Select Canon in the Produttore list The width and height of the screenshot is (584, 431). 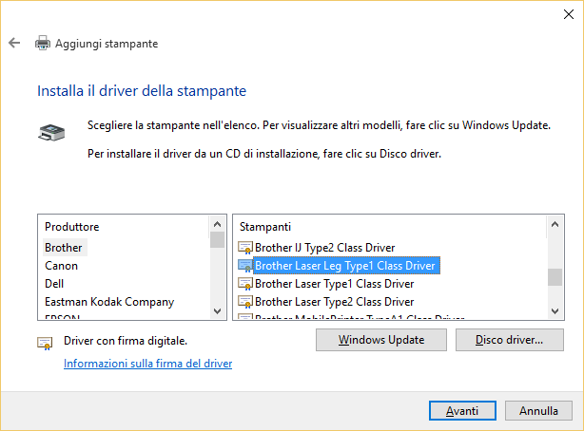(62, 266)
